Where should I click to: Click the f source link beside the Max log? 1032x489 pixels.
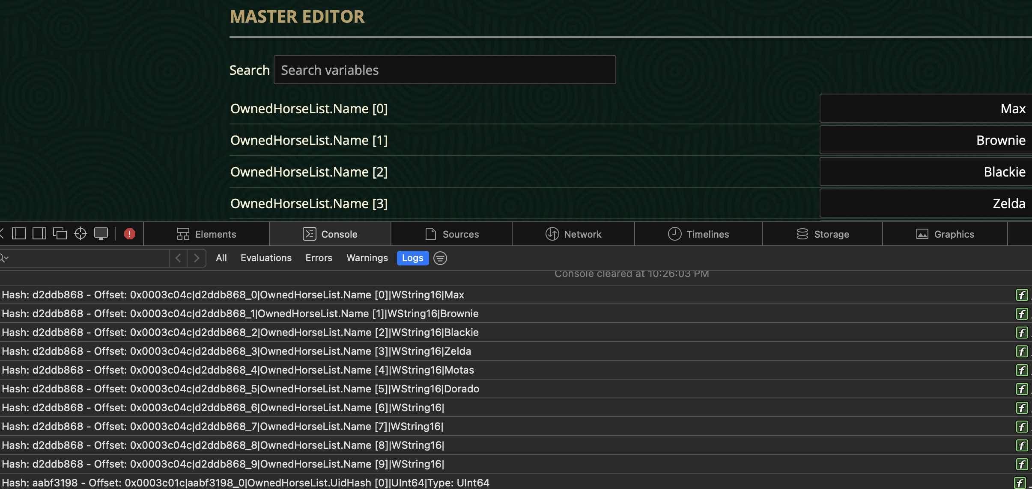(x=1022, y=295)
